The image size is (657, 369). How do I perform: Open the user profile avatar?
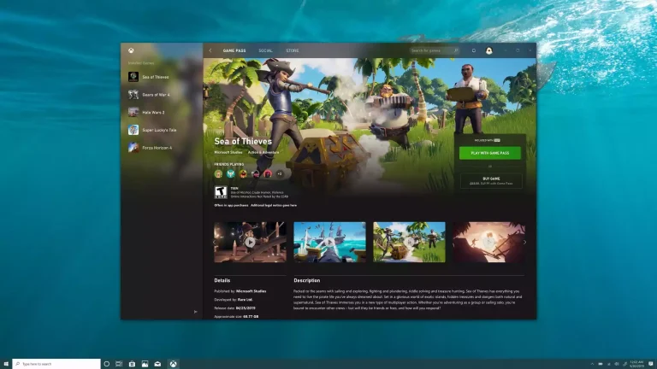click(x=489, y=50)
